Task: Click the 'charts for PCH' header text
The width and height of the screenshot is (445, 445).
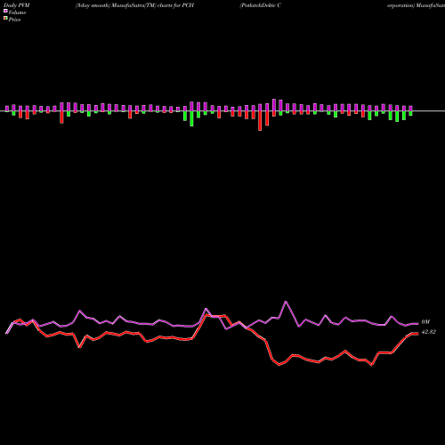Action: click(x=175, y=5)
